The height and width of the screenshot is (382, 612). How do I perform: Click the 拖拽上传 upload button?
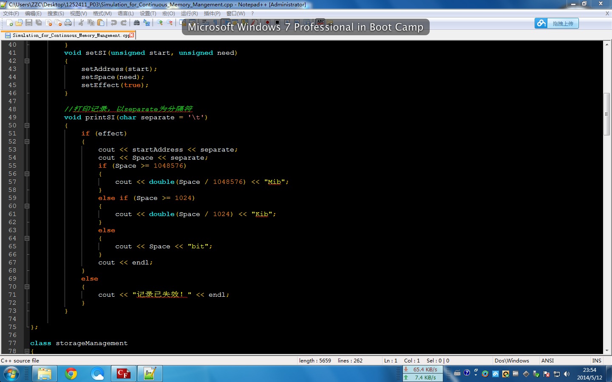coord(557,23)
